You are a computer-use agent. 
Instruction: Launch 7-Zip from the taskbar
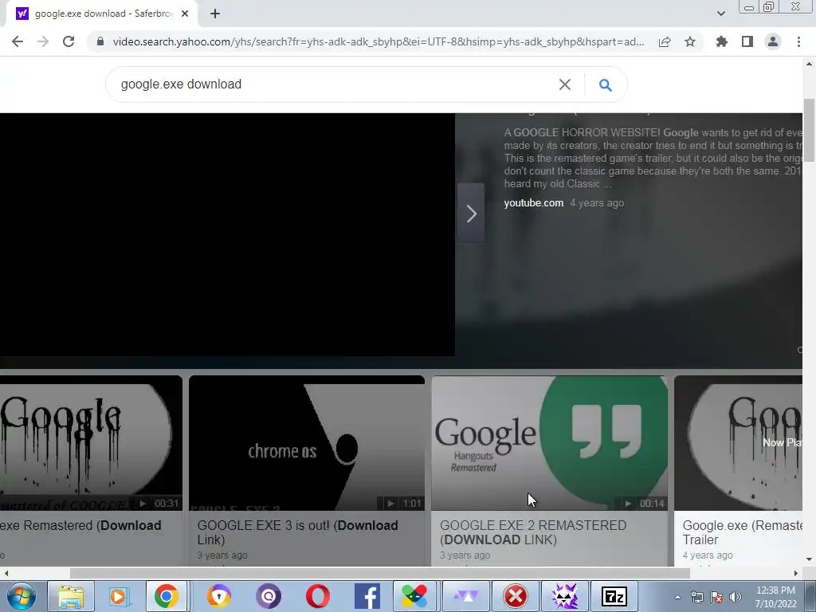click(614, 596)
